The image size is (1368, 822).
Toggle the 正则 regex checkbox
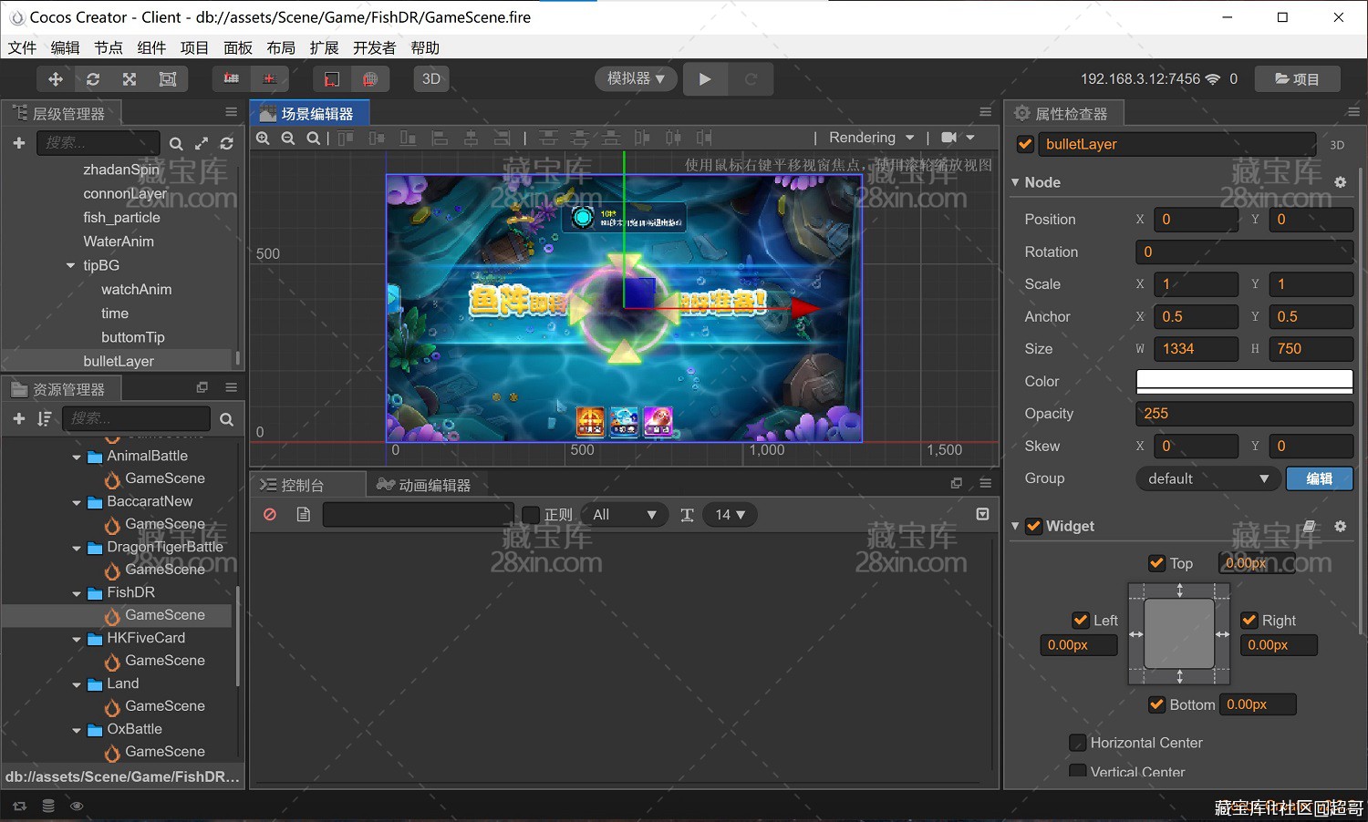[530, 515]
